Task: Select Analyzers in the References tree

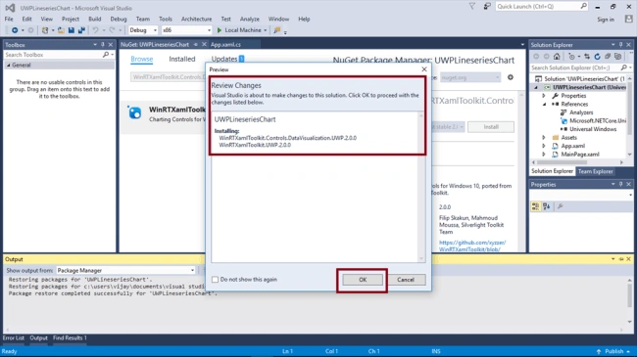Action: point(581,112)
